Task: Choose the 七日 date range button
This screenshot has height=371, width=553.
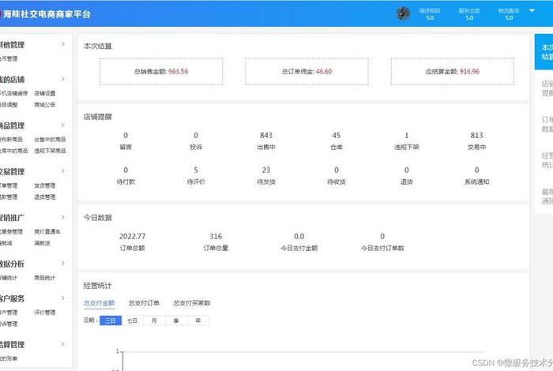Action: coord(132,320)
